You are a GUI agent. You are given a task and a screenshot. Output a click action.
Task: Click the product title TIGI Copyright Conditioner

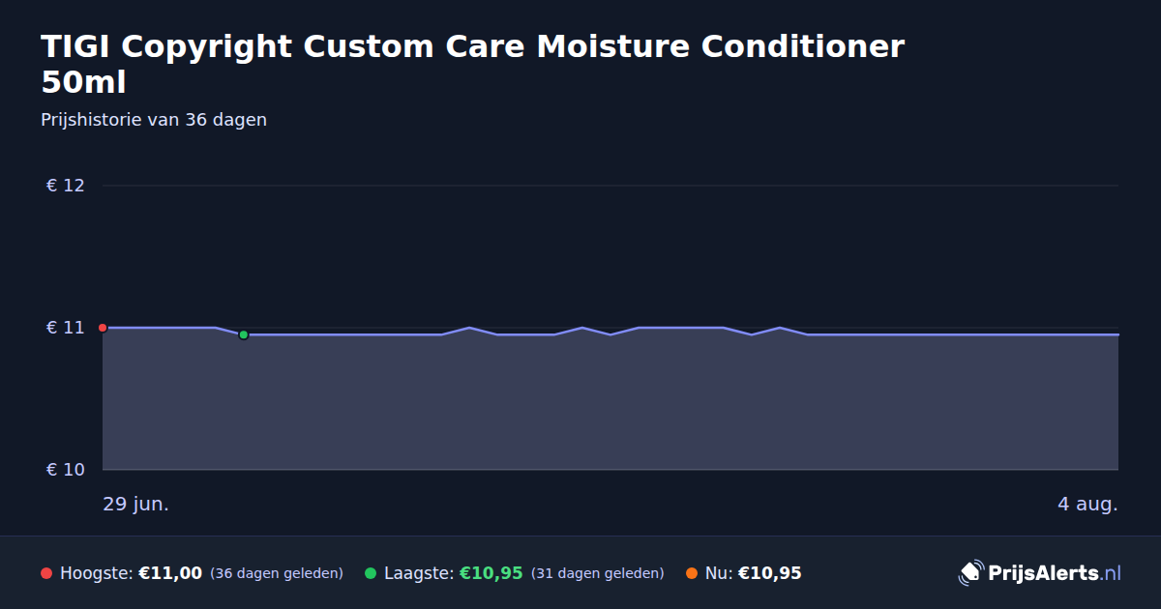point(472,64)
